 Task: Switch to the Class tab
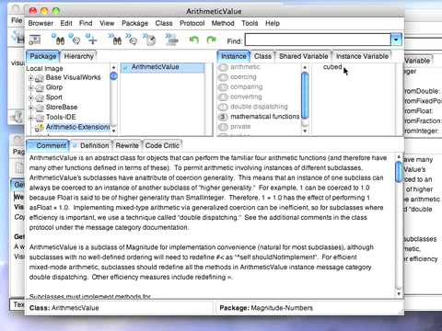tap(262, 56)
